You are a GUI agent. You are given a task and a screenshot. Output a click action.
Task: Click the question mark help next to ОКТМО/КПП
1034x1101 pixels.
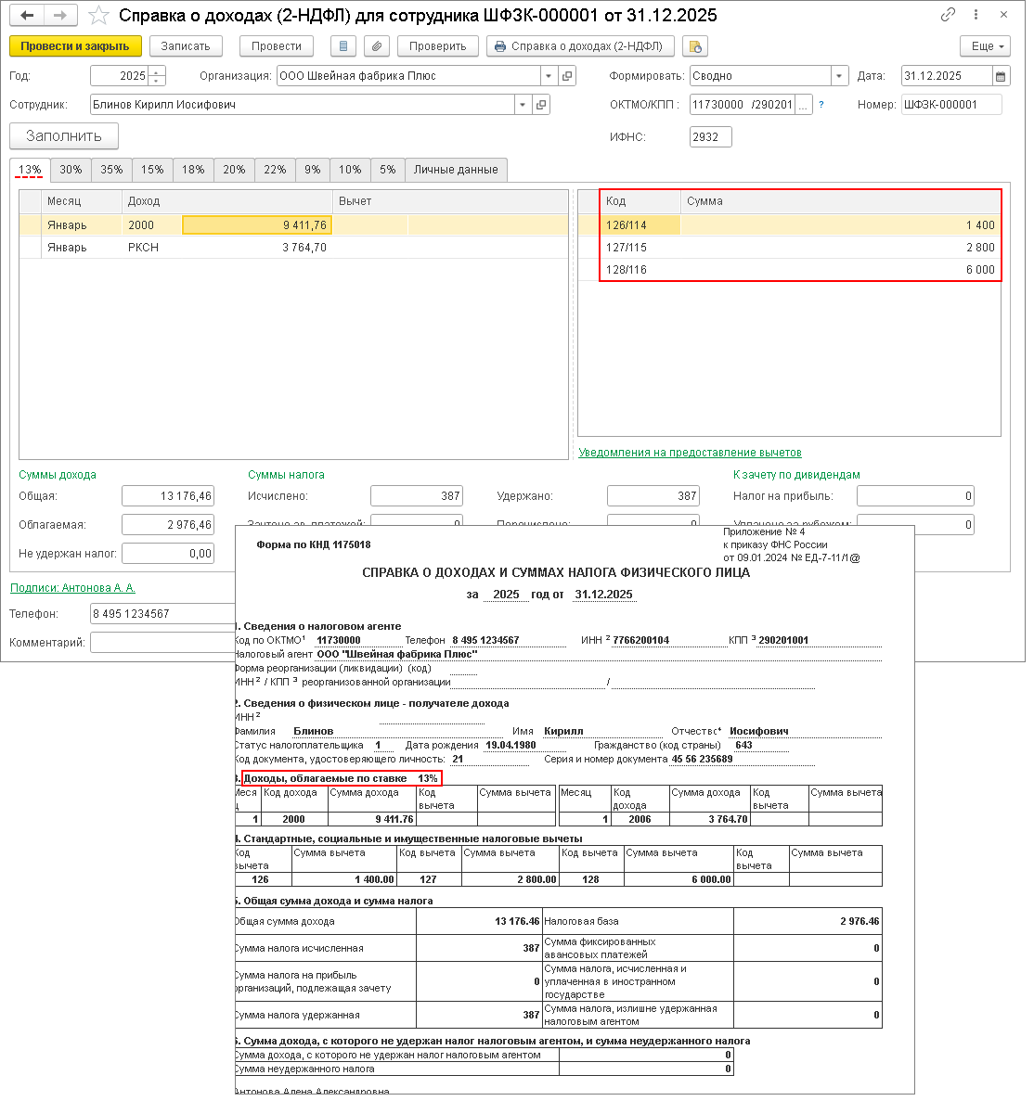pos(821,105)
